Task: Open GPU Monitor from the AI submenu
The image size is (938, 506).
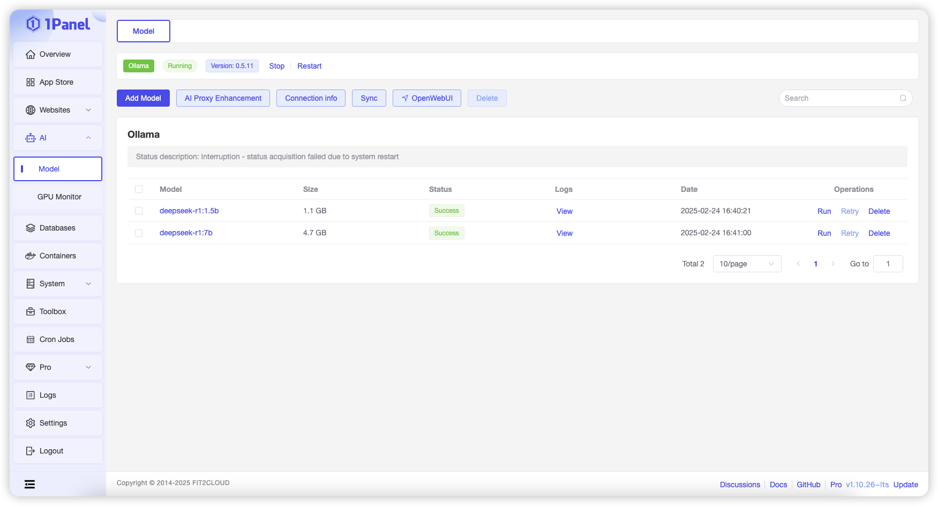Action: point(59,197)
